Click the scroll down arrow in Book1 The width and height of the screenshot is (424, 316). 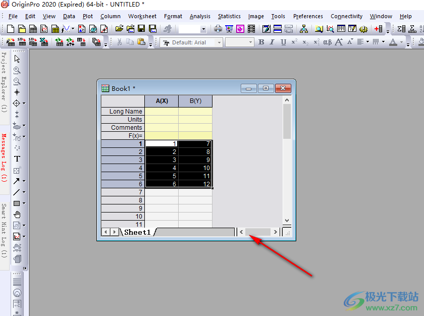(287, 220)
